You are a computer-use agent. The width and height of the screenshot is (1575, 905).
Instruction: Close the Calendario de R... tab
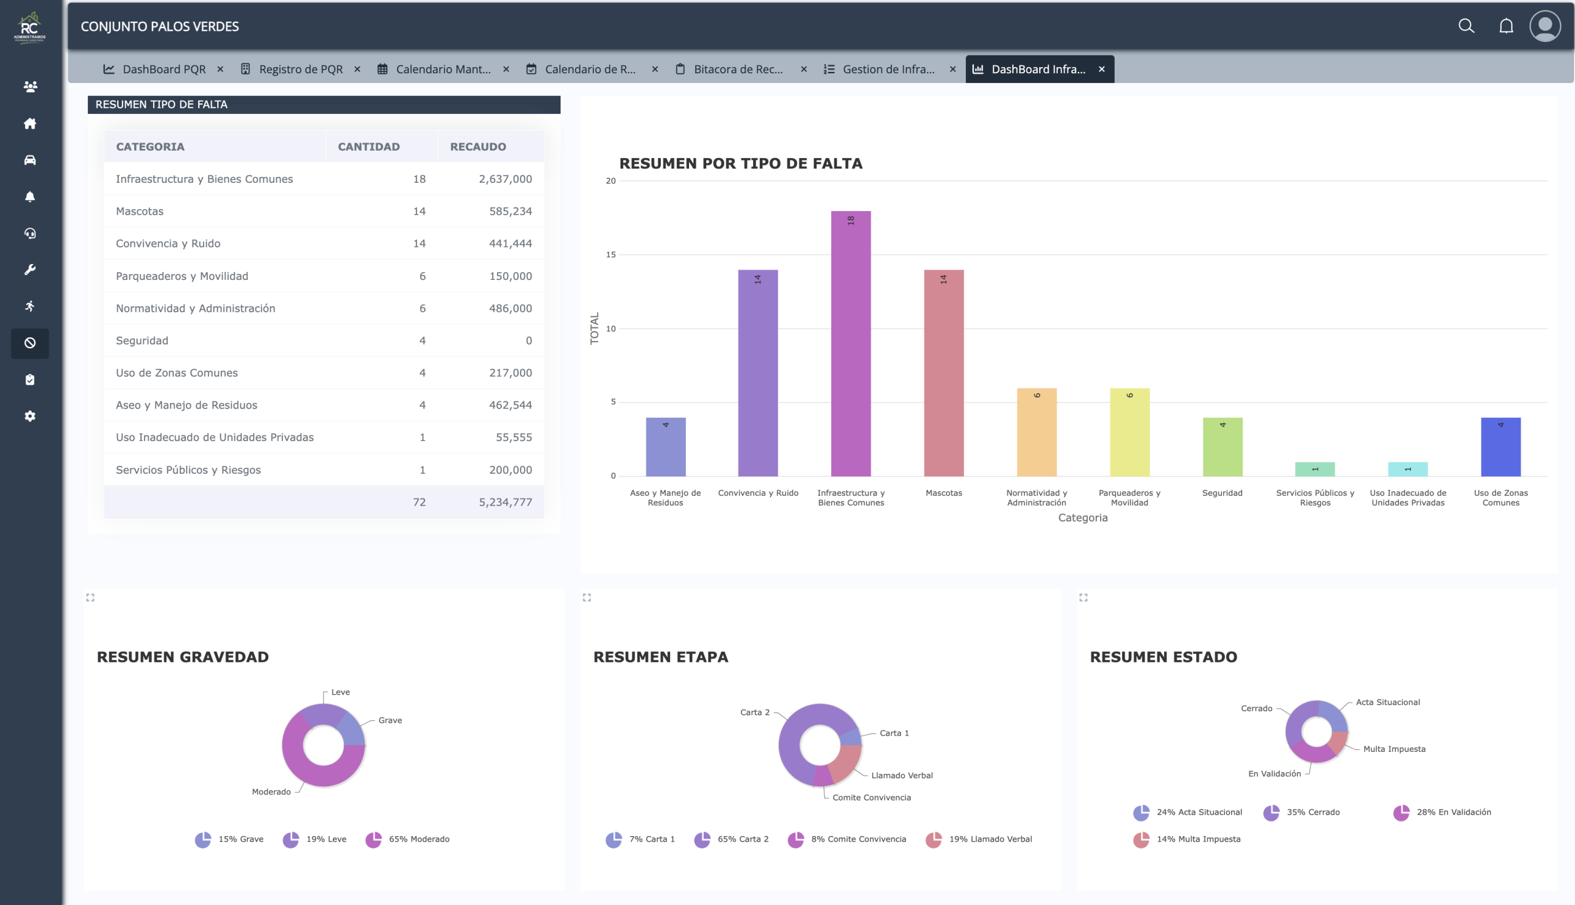(655, 69)
